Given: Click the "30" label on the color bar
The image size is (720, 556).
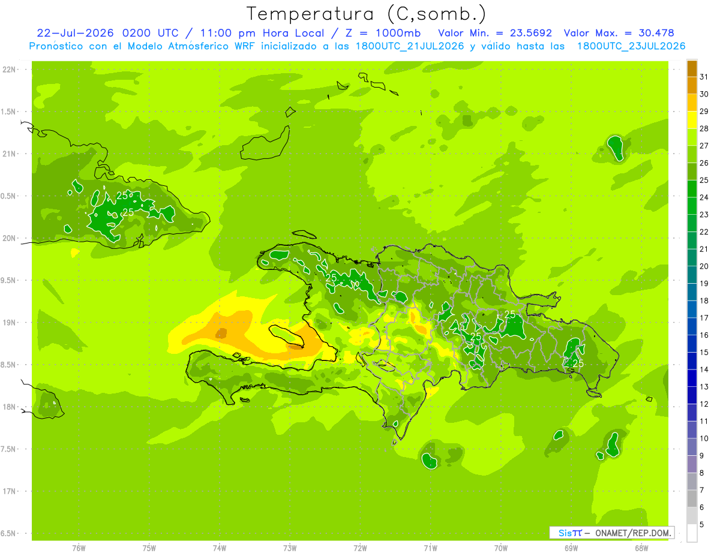Looking at the screenshot, I should pyautogui.click(x=704, y=94).
